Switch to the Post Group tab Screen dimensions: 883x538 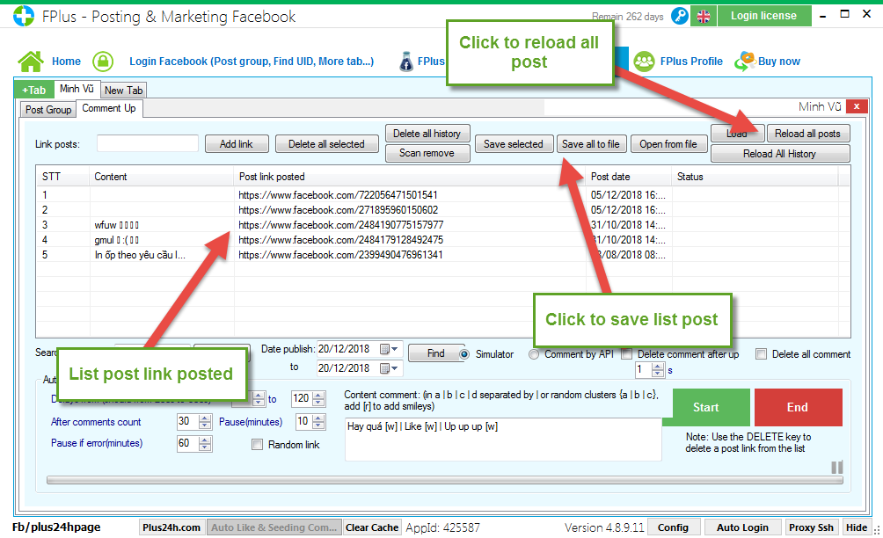point(47,110)
